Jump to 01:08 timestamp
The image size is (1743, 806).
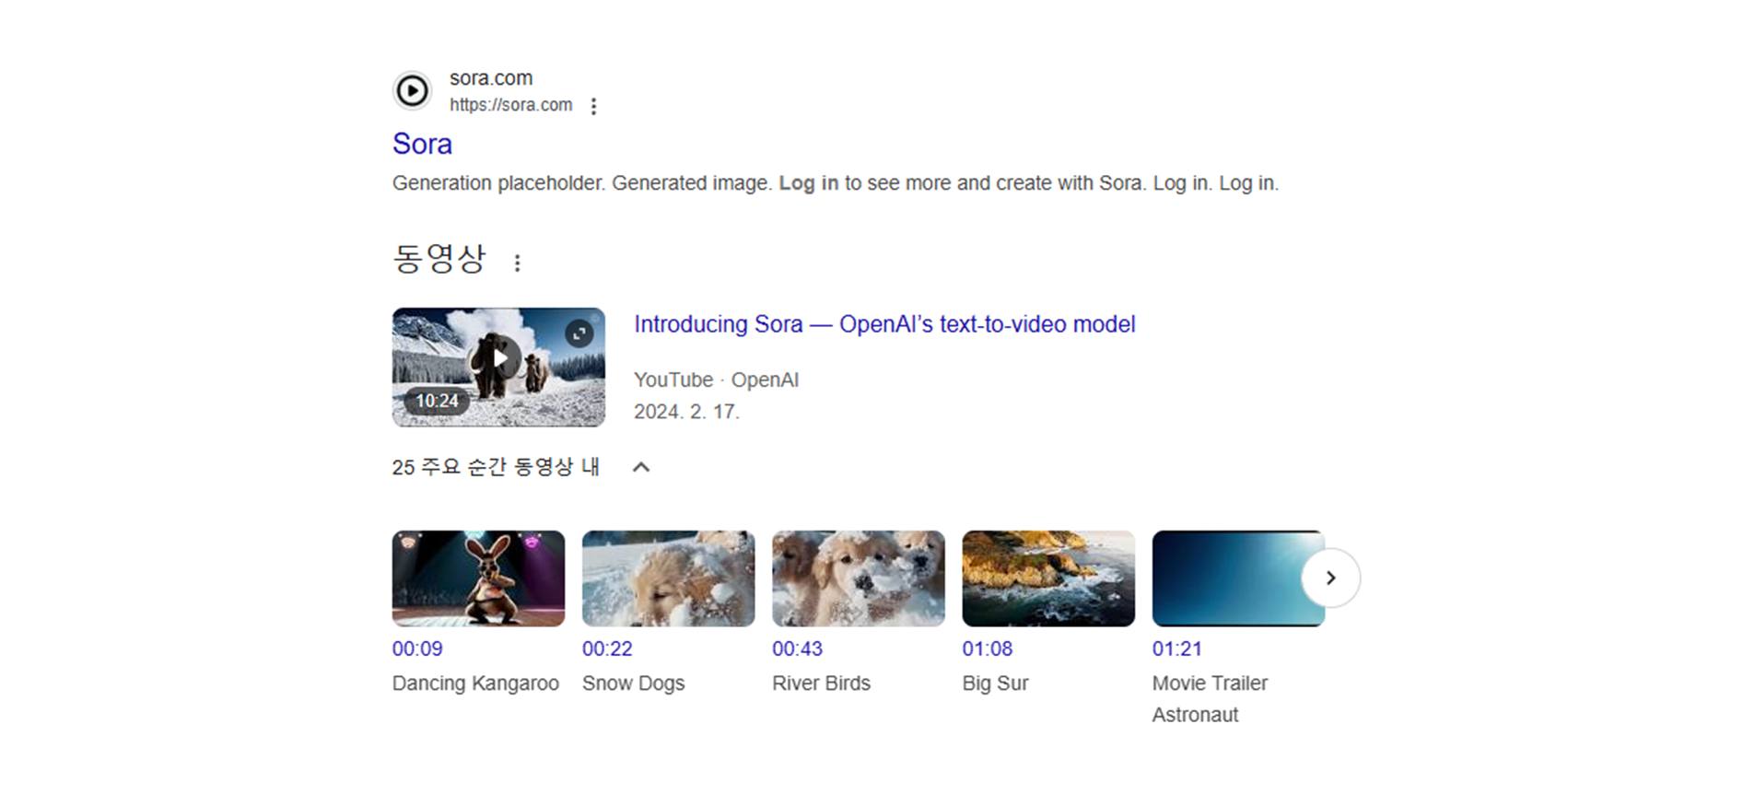pyautogui.click(x=988, y=648)
